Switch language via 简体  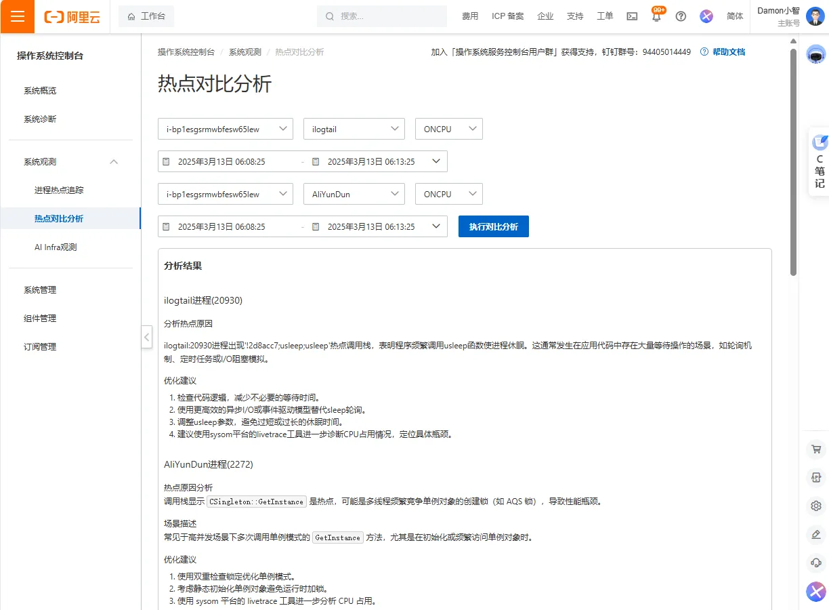735,16
